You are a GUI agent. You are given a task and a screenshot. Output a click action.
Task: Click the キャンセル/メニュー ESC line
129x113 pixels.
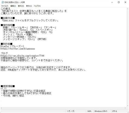tap(28, 32)
